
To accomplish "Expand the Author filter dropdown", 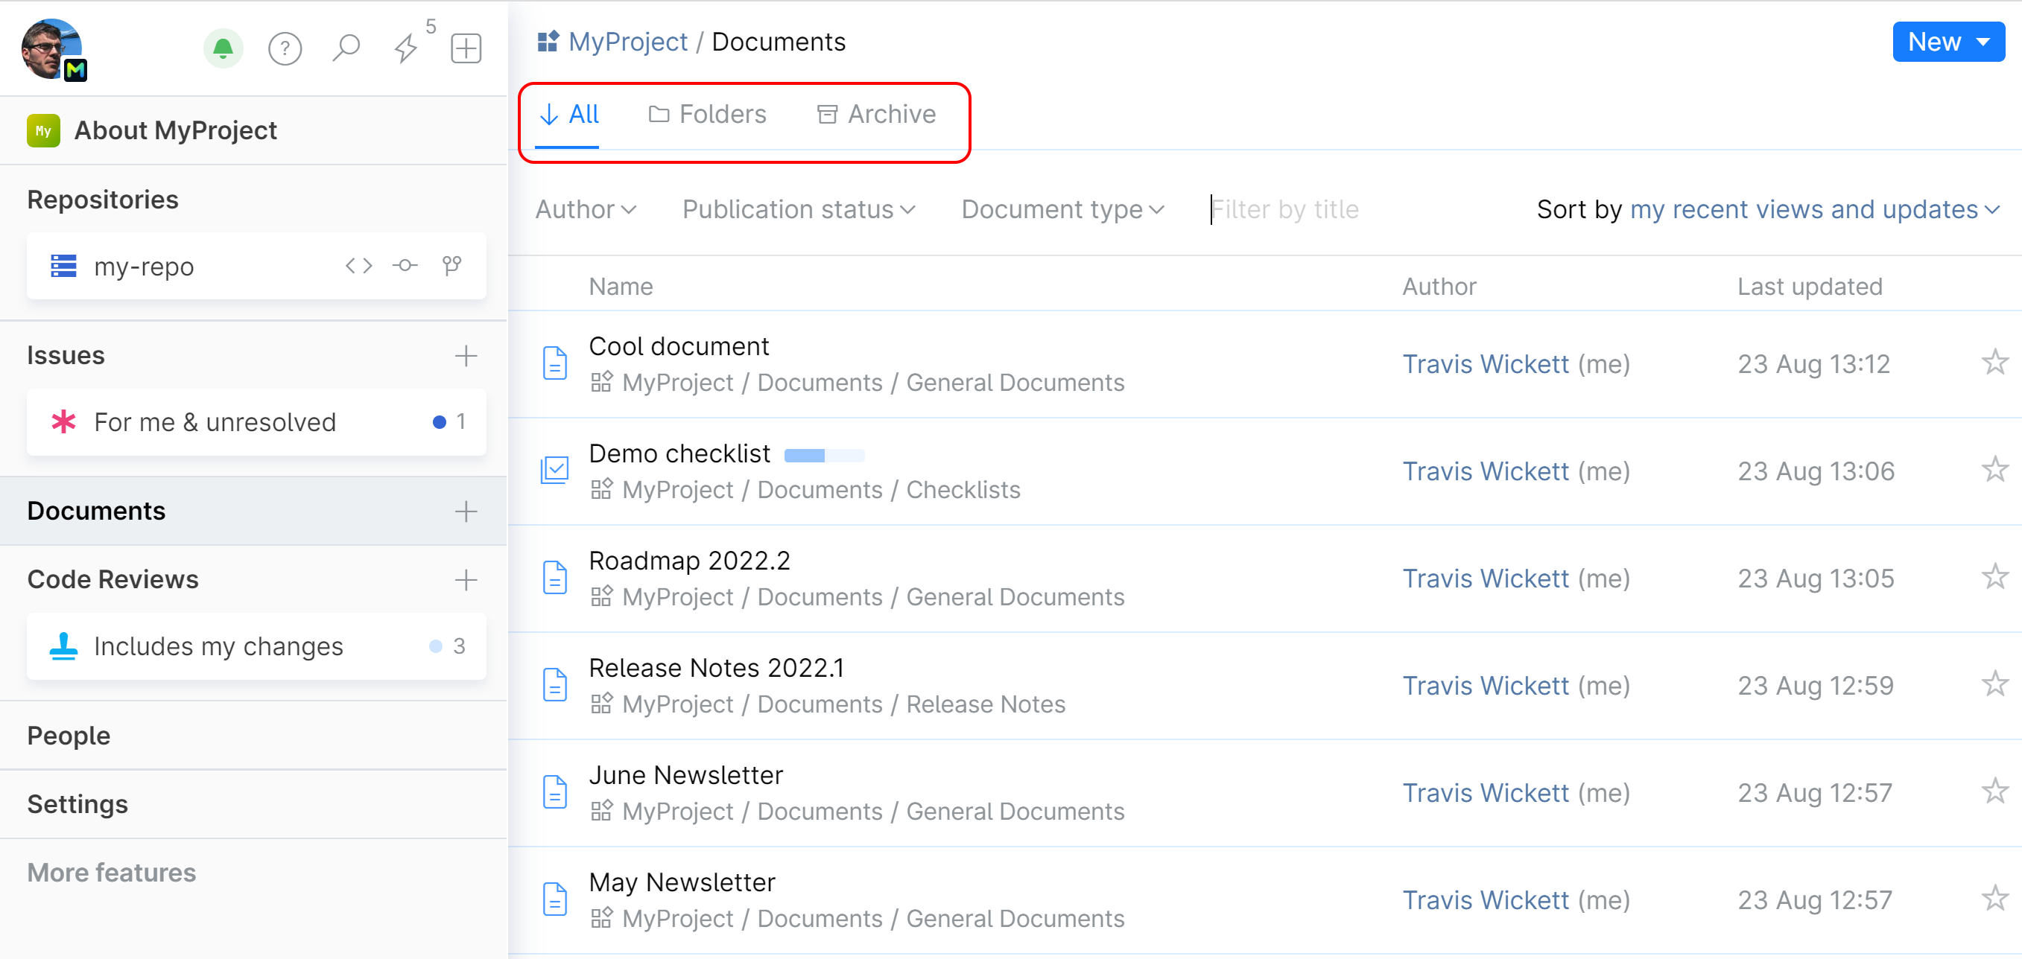I will 586,209.
